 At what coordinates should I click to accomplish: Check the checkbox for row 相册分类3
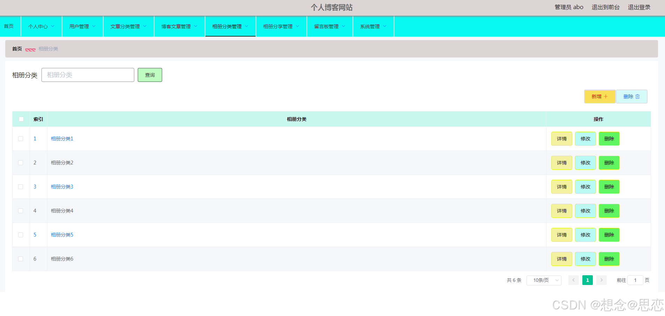click(x=21, y=187)
